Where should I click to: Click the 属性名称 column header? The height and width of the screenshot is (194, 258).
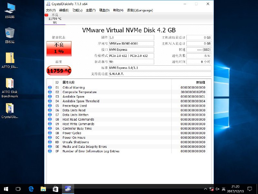click(69, 82)
